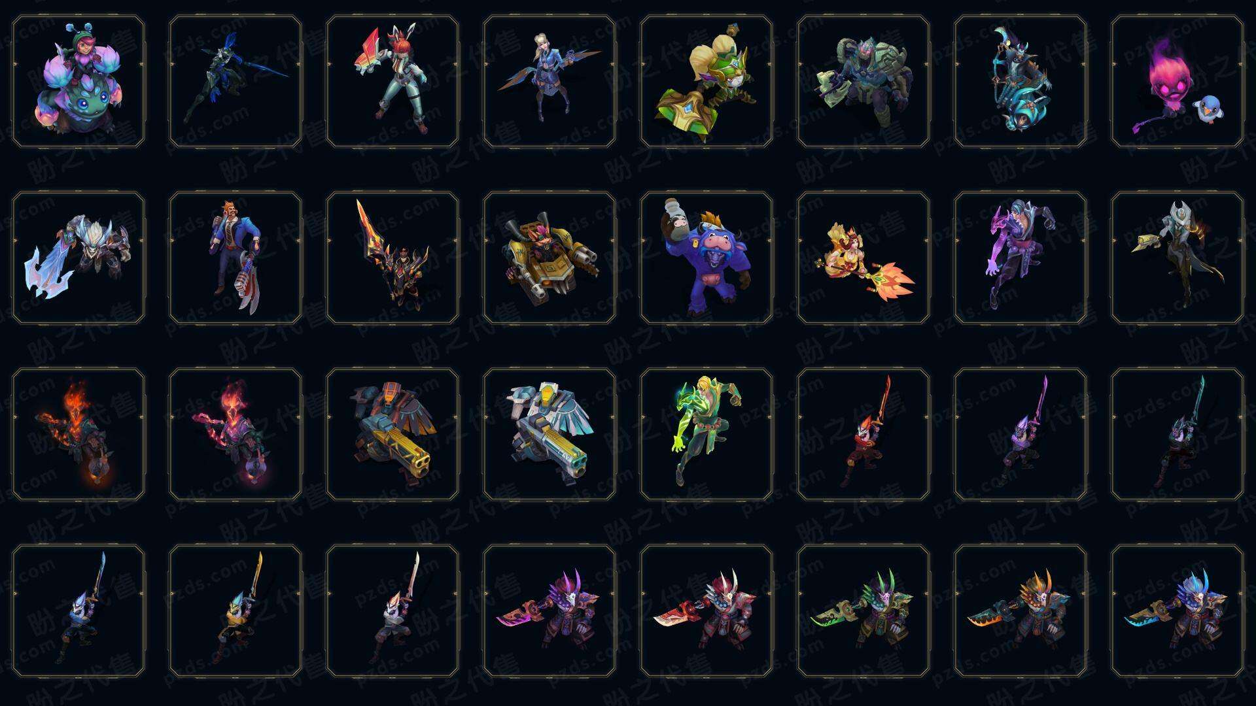Select the pink flaming skull chroma
1256x706 pixels.
tap(235, 435)
